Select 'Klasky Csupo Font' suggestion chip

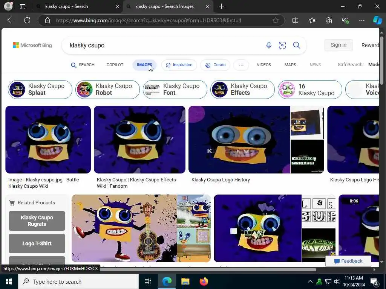tap(175, 90)
